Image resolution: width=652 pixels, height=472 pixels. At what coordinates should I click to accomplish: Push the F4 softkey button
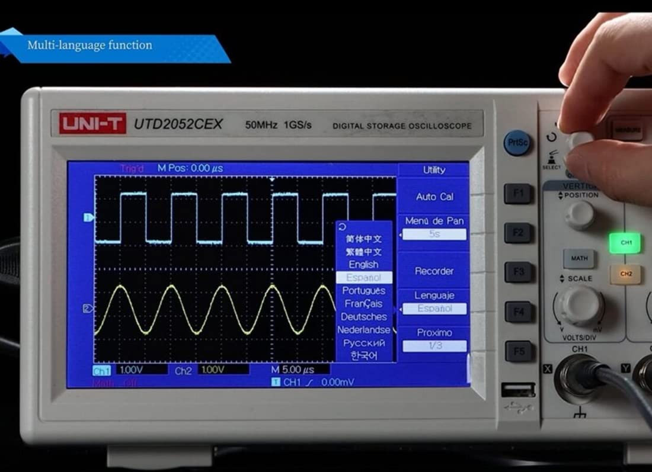pos(519,312)
